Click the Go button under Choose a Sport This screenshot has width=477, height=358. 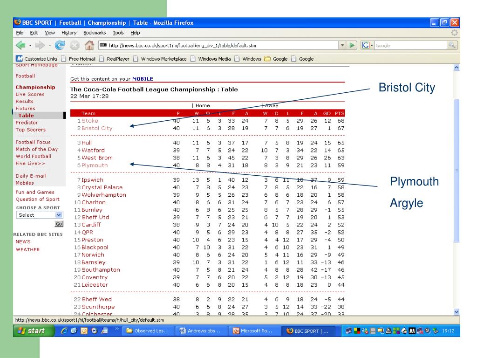(59, 224)
